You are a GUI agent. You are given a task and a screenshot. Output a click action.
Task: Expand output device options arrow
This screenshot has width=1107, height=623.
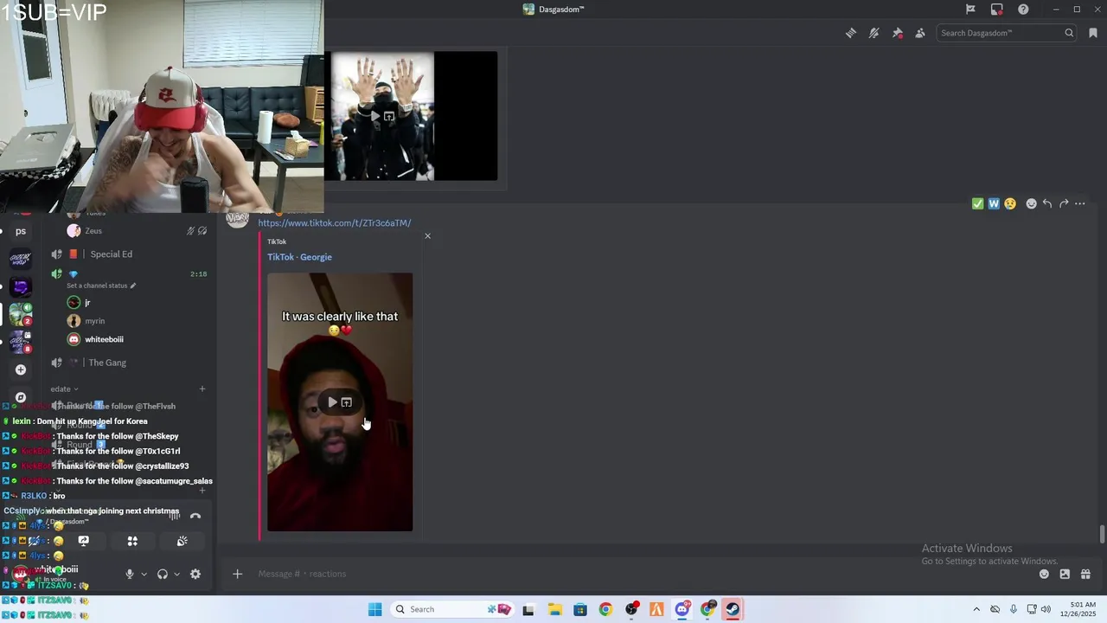(176, 574)
